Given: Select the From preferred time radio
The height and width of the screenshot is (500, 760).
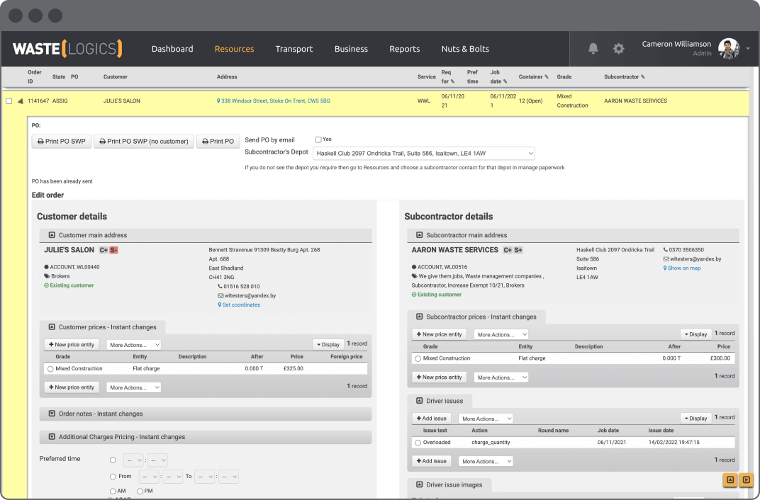Looking at the screenshot, I should 113,477.
